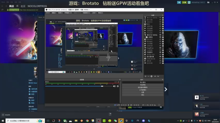The height and width of the screenshot is (123, 220).
Task: Click Windows taskbar search box
Action: coord(25,121)
